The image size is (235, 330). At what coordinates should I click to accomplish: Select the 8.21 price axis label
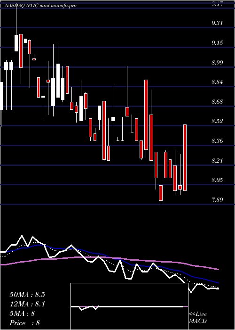[217, 161]
